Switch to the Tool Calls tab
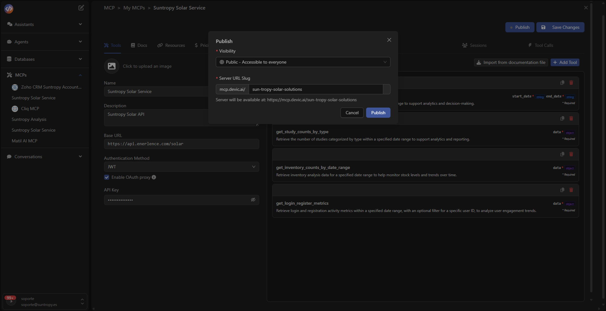Viewport: 606px width, 311px height. [540, 45]
